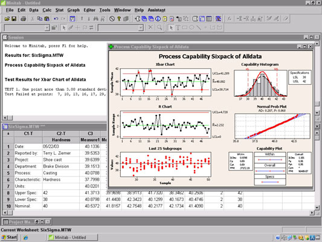Screen dimensions: 322x242
Task: Switch to Session window toolbar icon
Action: coord(195,19)
